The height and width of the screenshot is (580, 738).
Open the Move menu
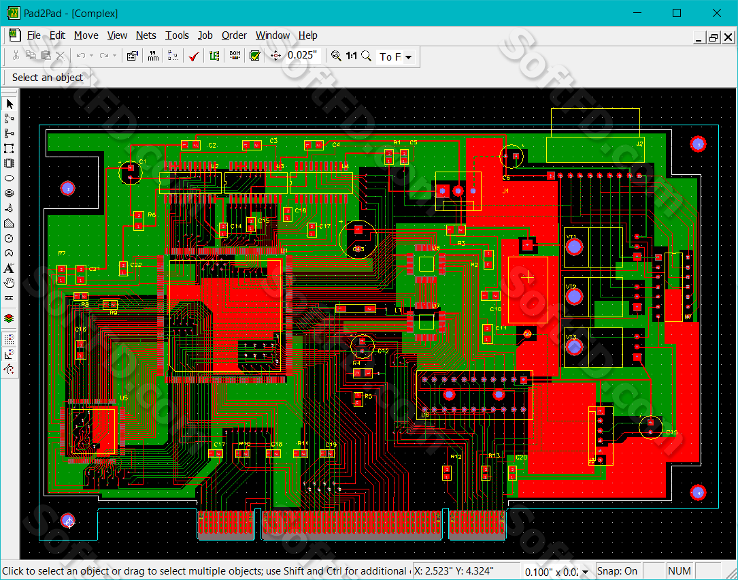tap(86, 35)
